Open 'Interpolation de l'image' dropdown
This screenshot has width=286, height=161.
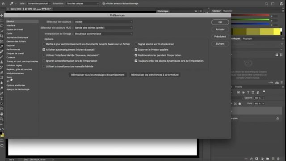[x=103, y=34]
